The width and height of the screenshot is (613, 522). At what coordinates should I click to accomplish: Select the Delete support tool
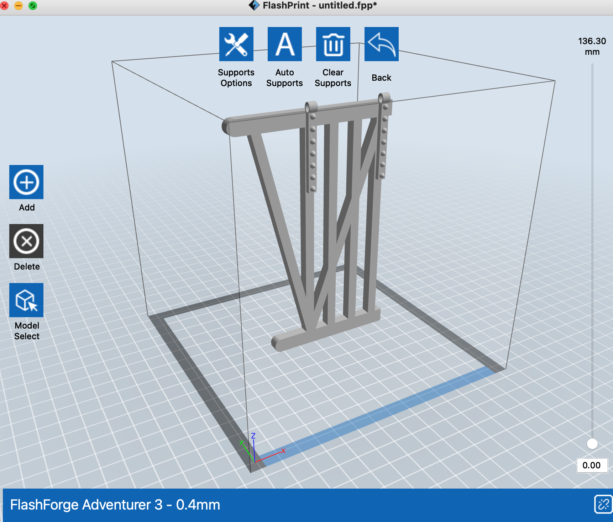pos(26,241)
